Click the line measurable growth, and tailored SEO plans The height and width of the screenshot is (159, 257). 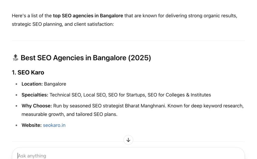click(x=69, y=114)
